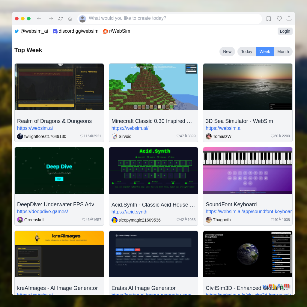Click the share icon at the top right
The width and height of the screenshot is (307, 307).
(289, 18)
